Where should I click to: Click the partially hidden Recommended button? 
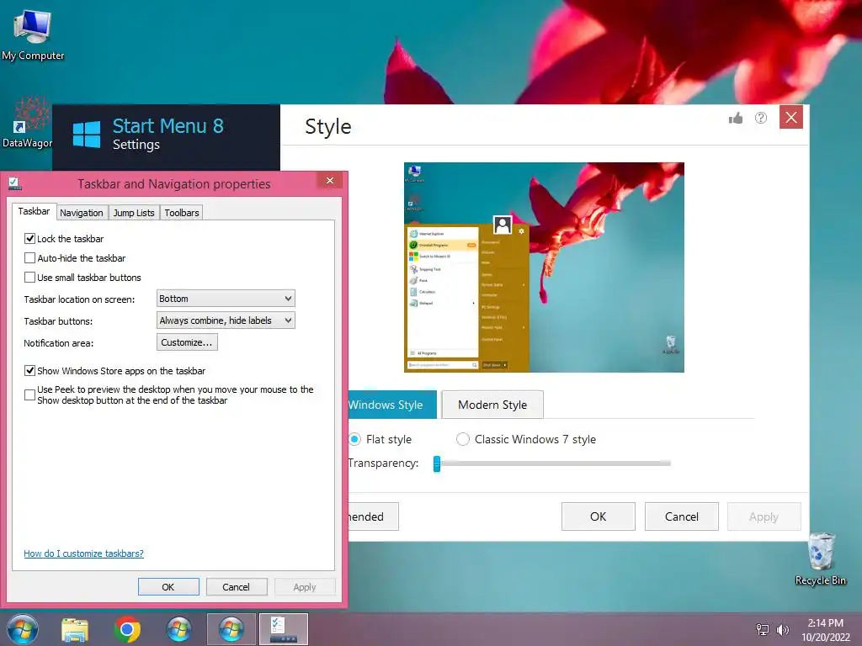tap(373, 516)
